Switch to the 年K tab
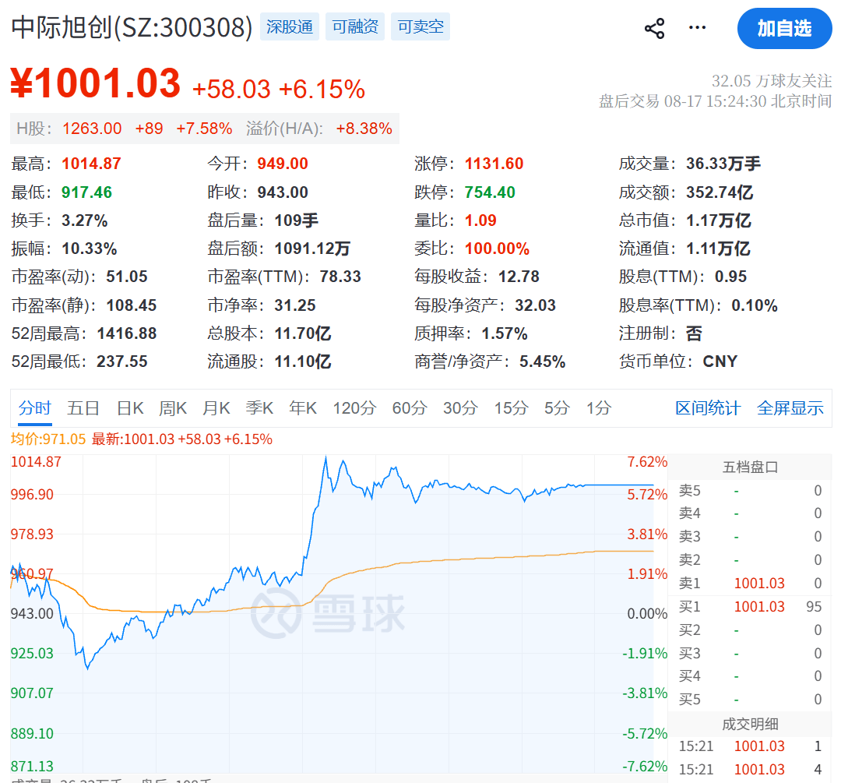Screen dimensions: 841x783 tap(303, 408)
